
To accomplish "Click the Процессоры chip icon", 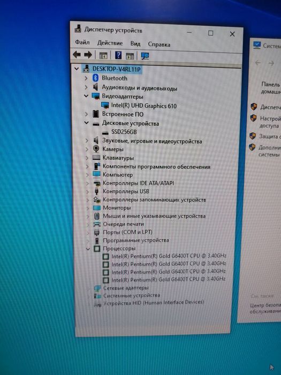I will 97,249.
